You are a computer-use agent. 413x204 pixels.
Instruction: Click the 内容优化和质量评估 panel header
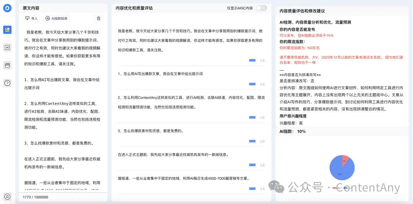pyautogui.click(x=134, y=8)
